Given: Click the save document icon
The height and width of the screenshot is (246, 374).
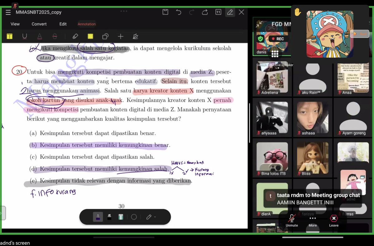Looking at the screenshot, I should coord(165,12).
